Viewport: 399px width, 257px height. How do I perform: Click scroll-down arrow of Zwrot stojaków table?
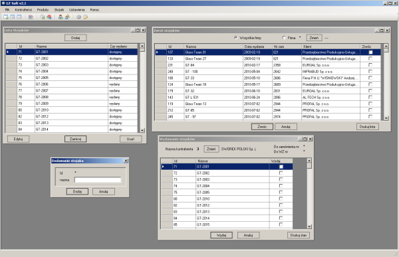[x=386, y=118]
